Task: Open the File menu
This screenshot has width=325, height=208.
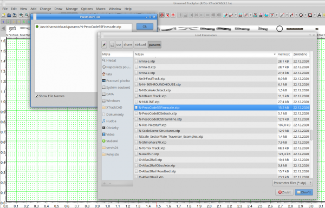Action: click(5, 9)
